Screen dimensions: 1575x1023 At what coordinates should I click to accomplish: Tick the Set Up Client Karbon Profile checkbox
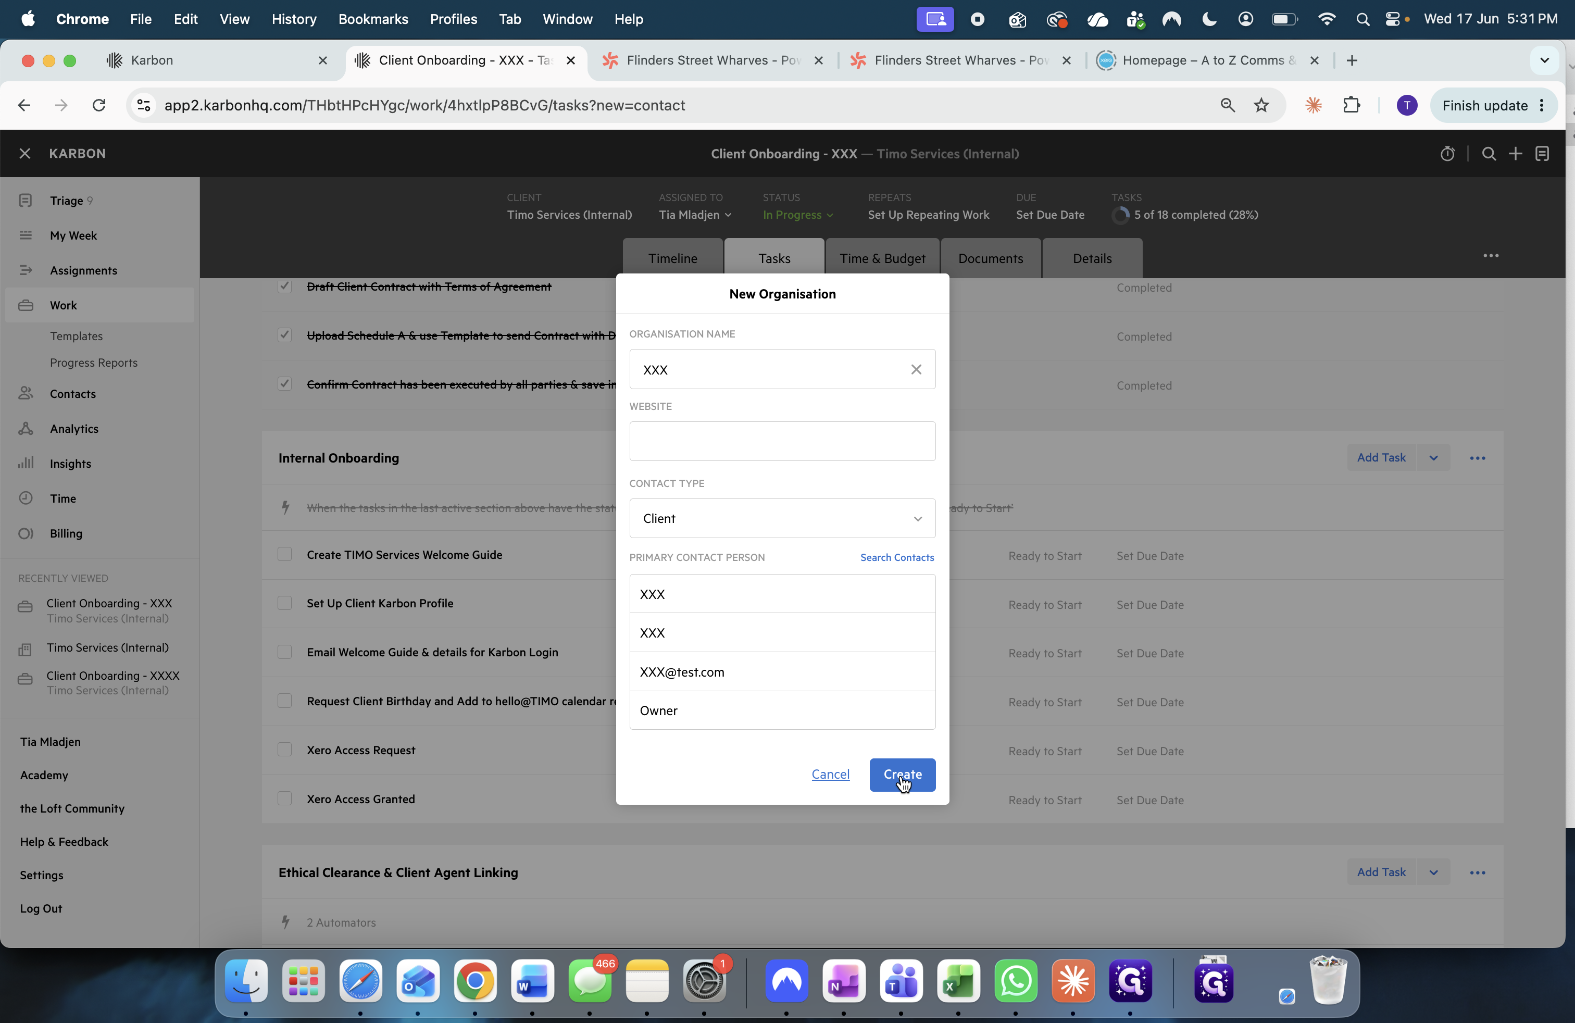284,604
